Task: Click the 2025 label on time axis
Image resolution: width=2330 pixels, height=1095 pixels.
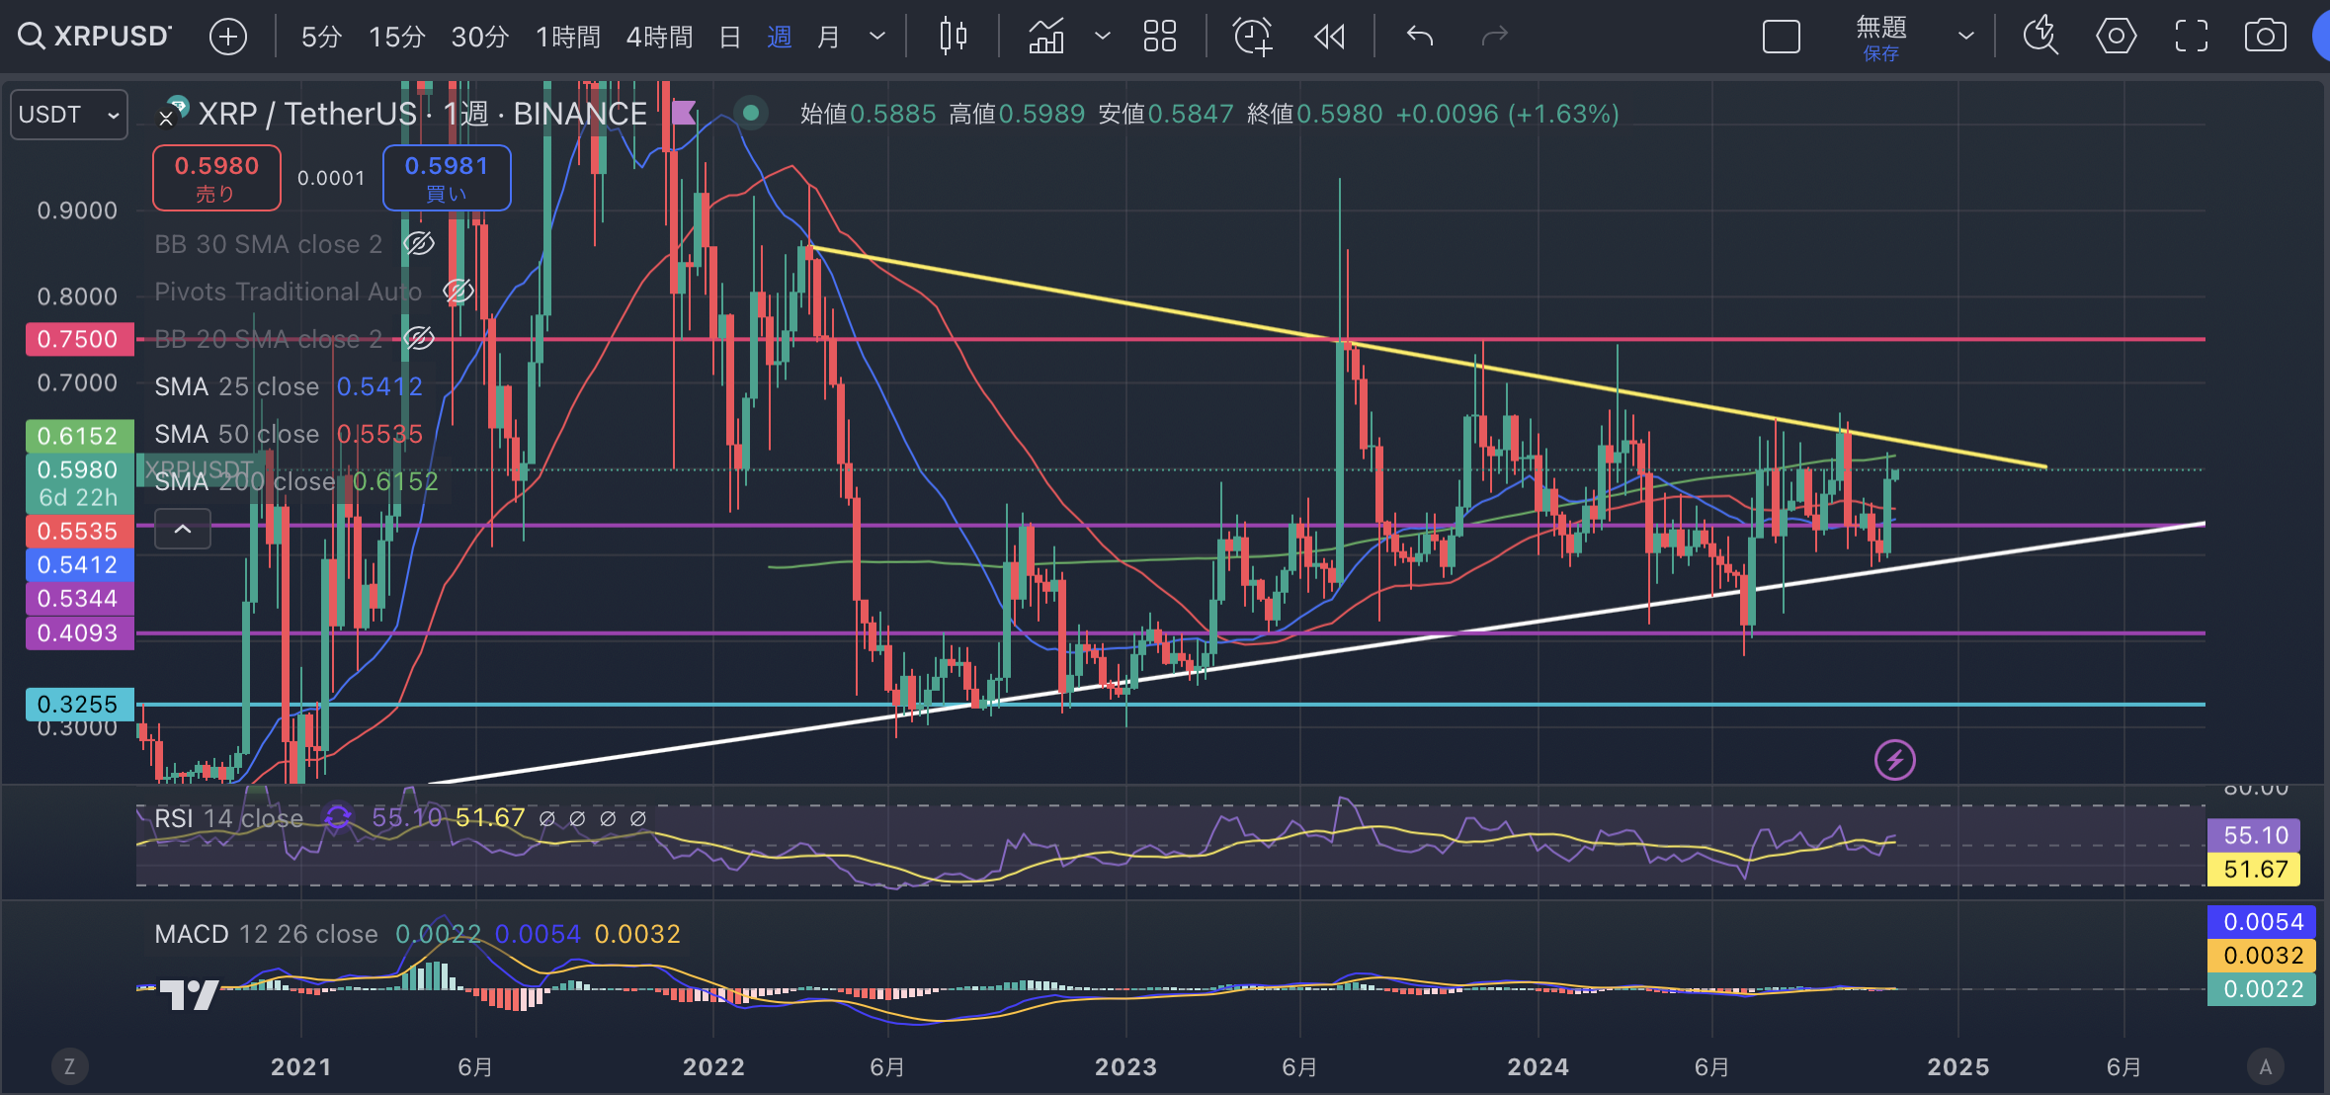Action: (1957, 1067)
